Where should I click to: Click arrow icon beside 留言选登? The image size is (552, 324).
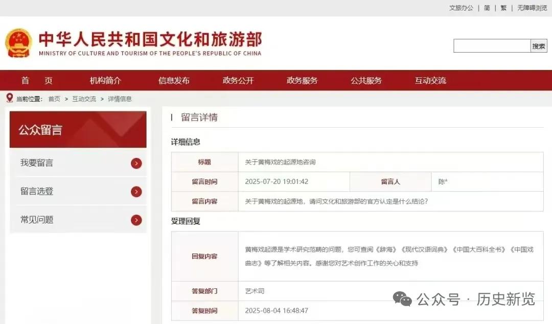136,192
